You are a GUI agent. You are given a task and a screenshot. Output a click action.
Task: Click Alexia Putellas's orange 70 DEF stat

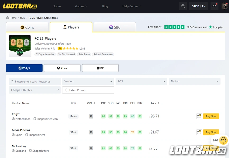(132, 132)
